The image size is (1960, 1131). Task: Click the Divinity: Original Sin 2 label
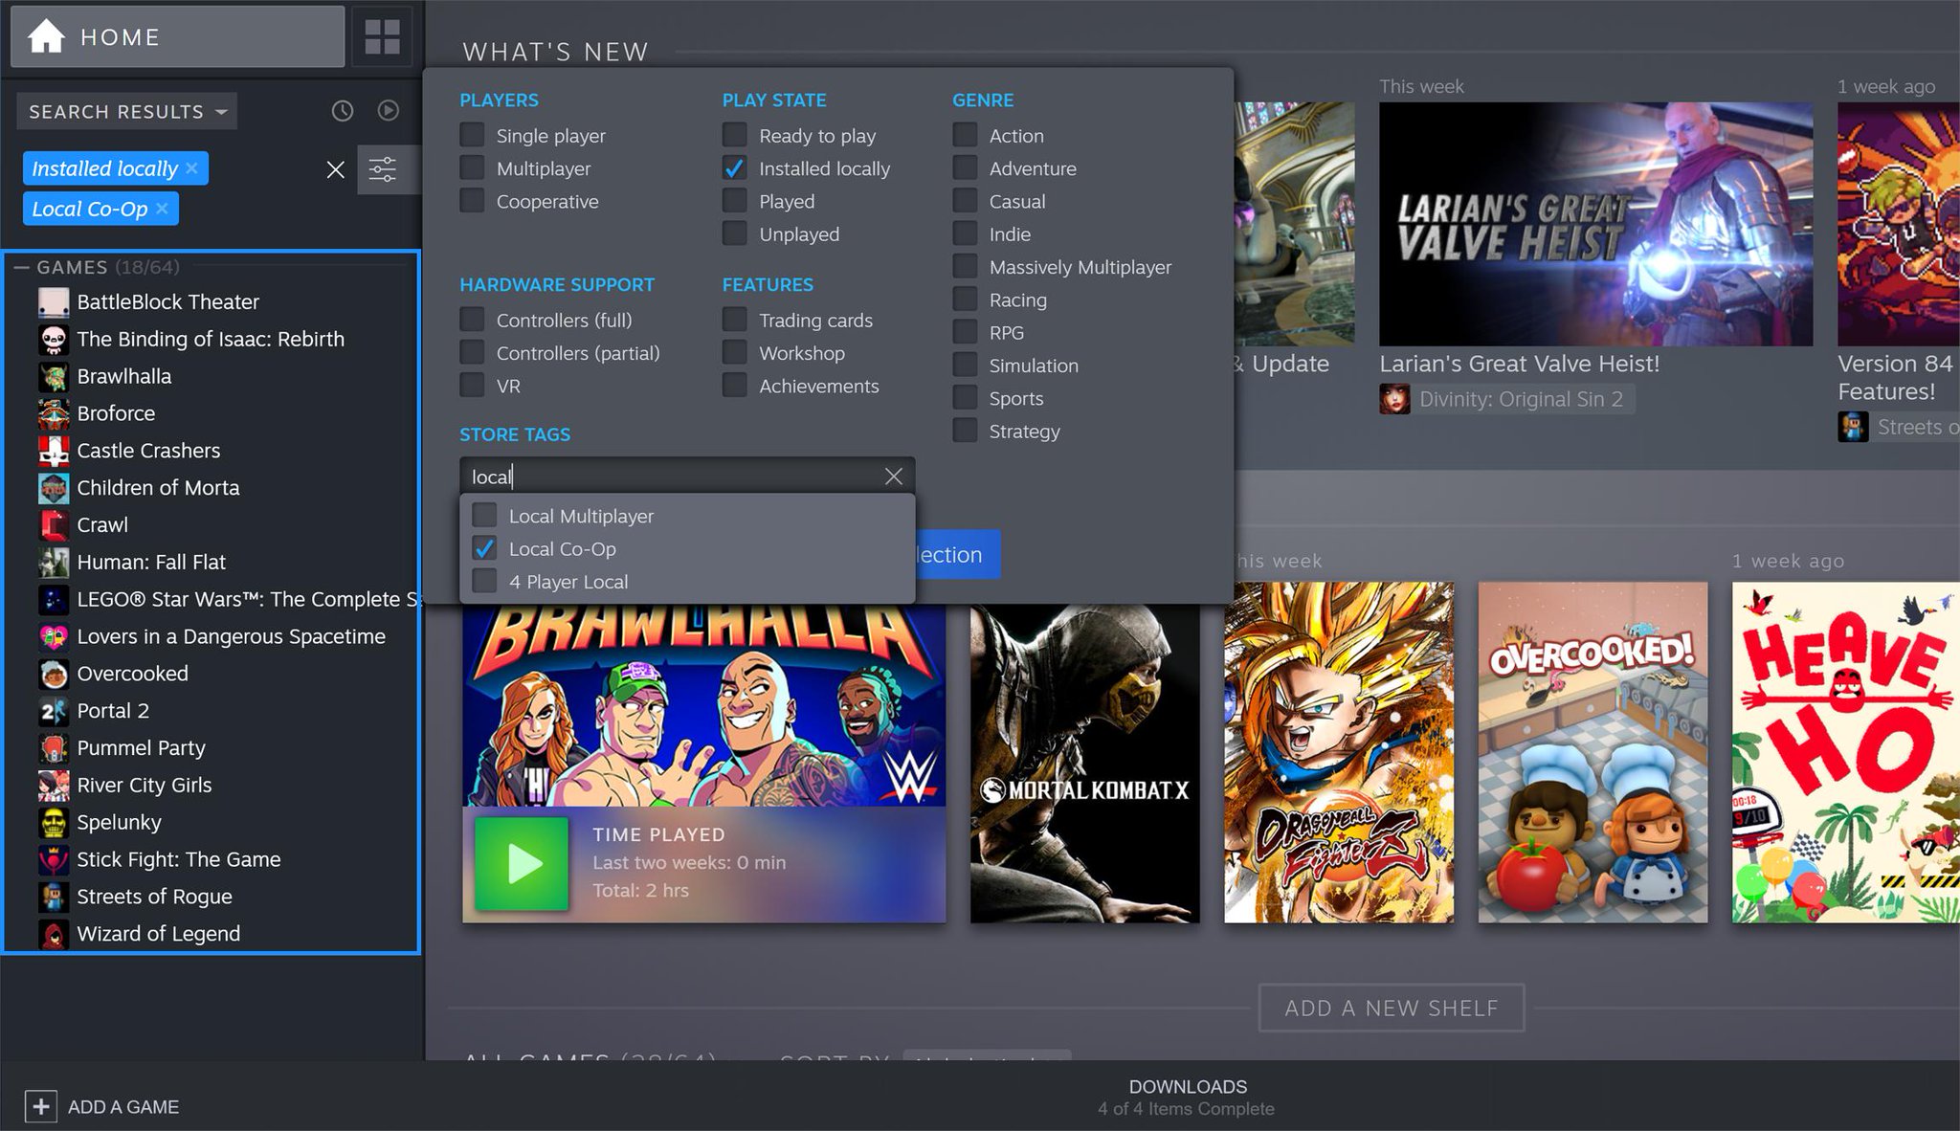click(1521, 399)
